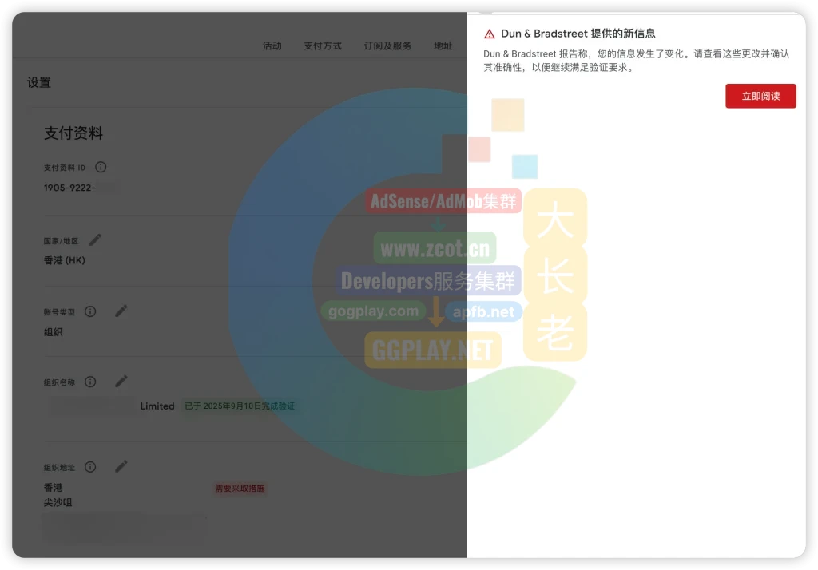Click the 立即阅读 red button

coord(760,96)
